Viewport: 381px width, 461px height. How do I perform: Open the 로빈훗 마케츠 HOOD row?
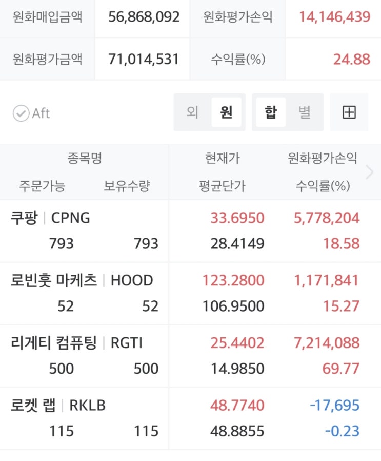click(x=190, y=294)
